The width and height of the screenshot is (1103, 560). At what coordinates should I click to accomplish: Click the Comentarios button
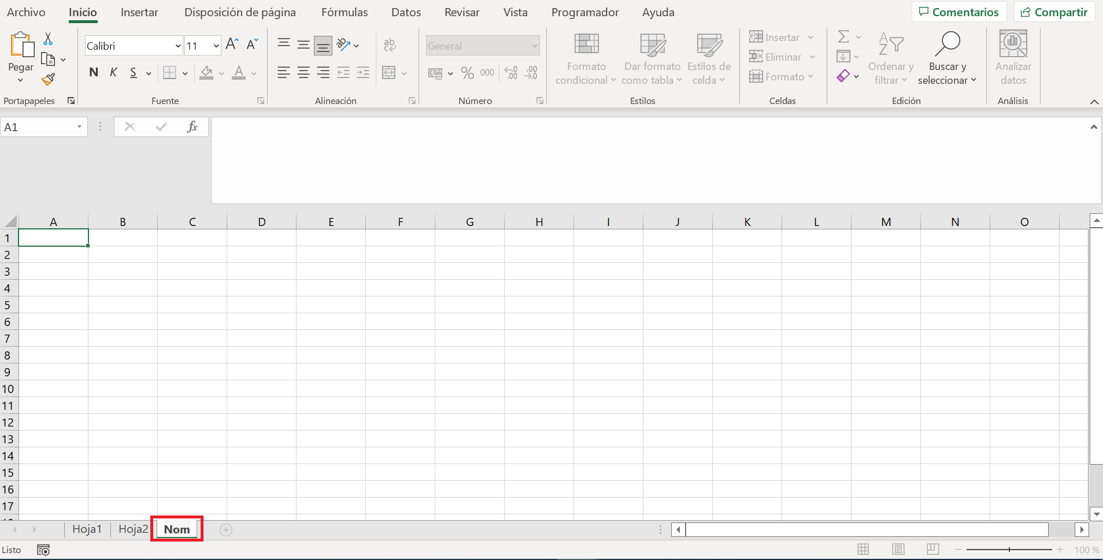coord(959,12)
